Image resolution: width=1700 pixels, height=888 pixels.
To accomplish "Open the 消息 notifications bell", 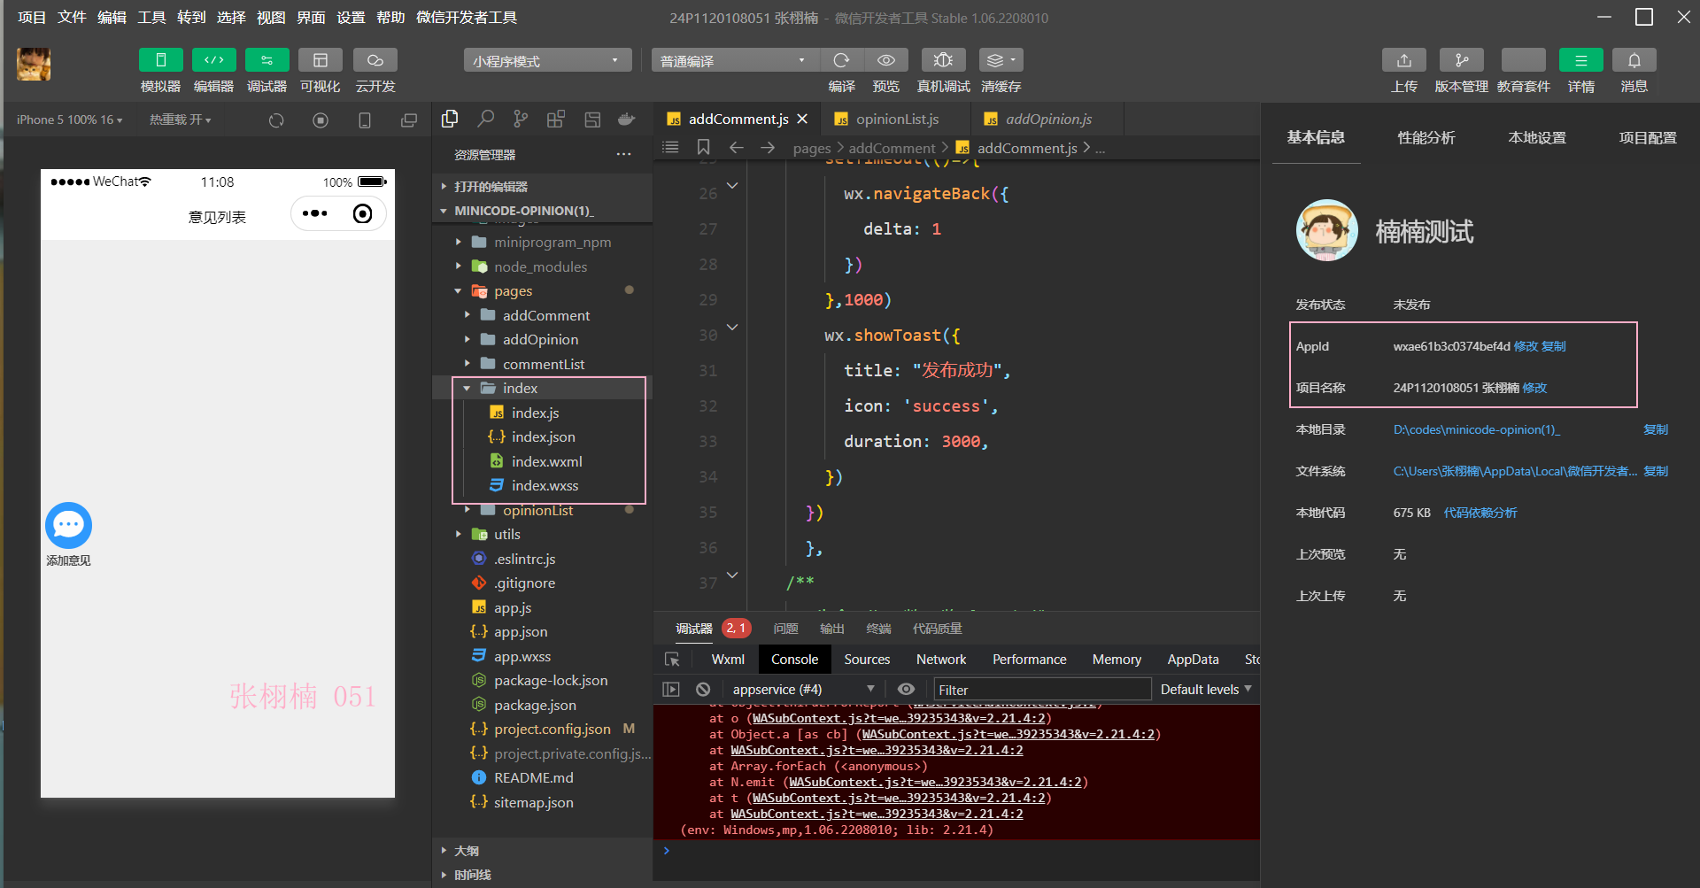I will tap(1634, 60).
